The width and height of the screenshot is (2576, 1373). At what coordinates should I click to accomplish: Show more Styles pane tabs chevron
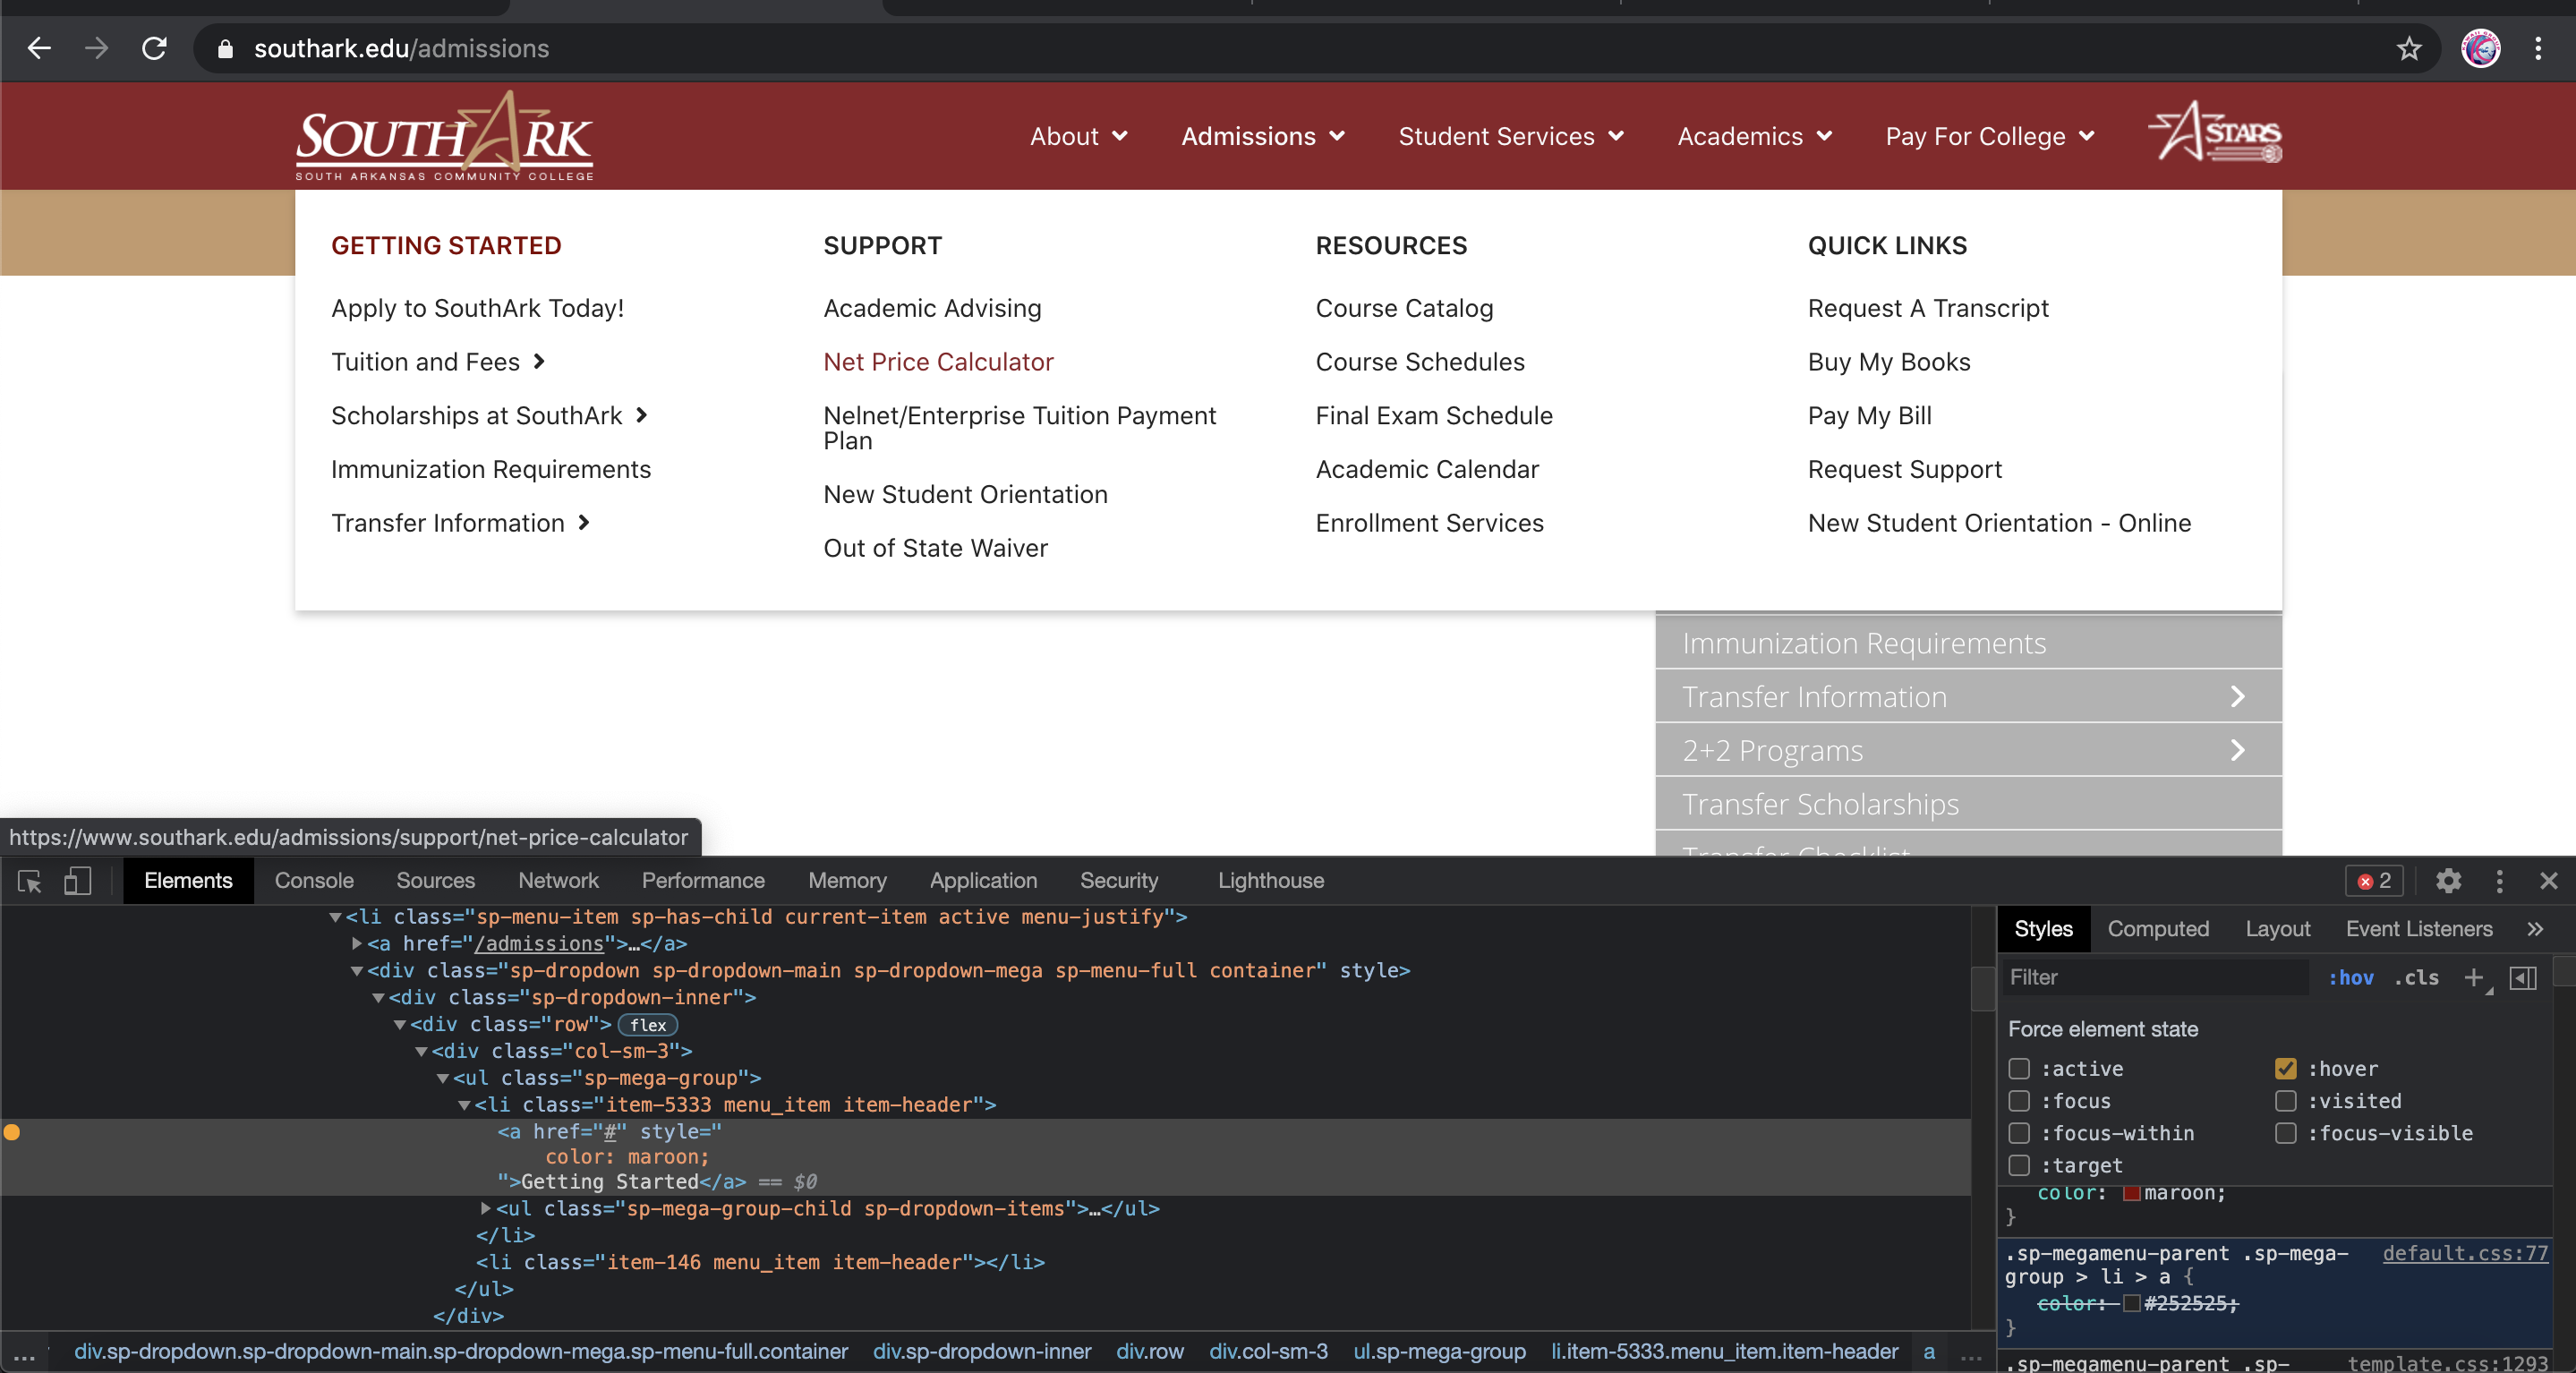[x=2535, y=929]
